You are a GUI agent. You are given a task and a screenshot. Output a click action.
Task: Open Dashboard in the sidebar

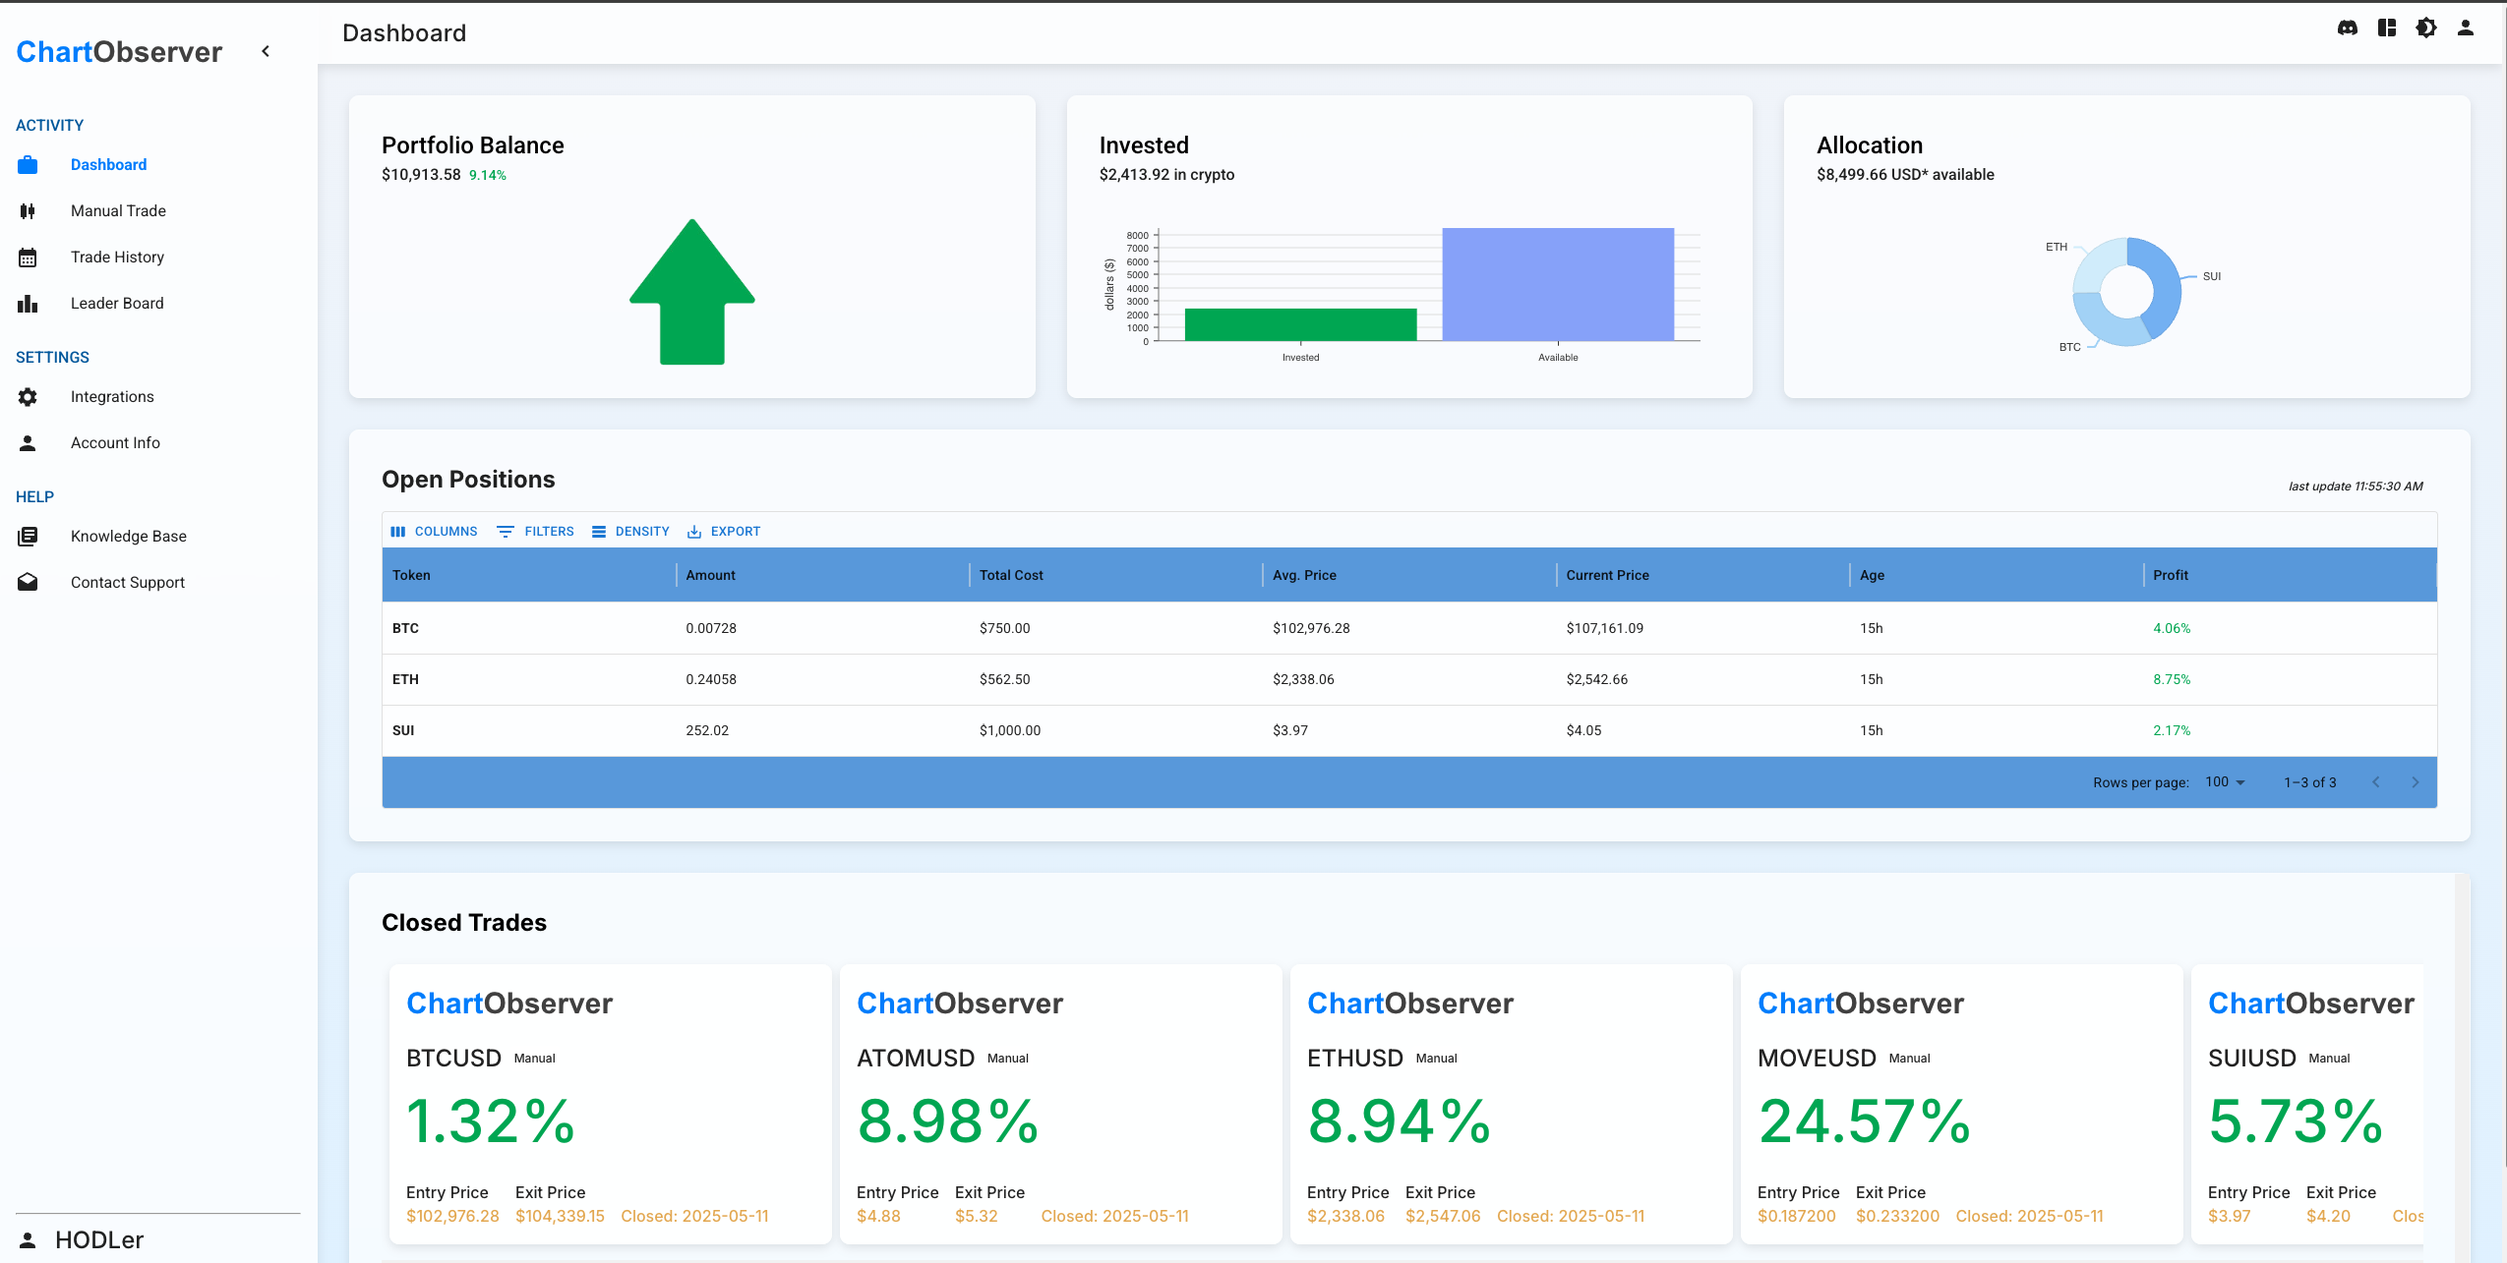[x=108, y=165]
